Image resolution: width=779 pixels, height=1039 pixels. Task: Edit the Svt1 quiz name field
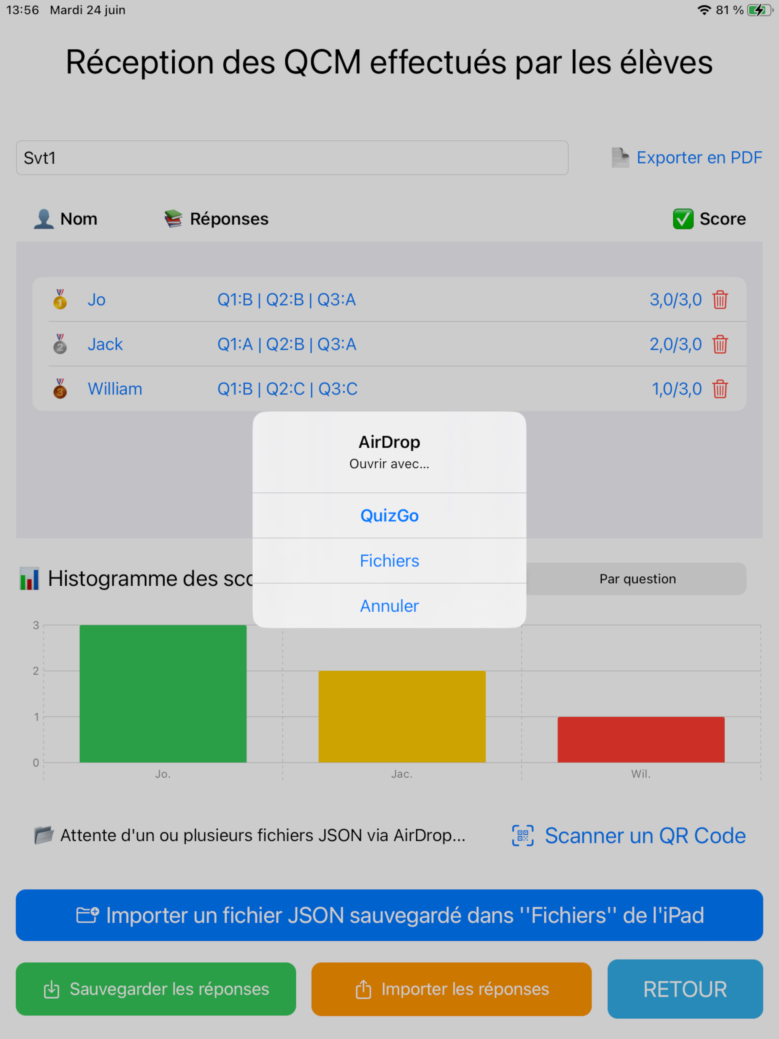point(292,158)
